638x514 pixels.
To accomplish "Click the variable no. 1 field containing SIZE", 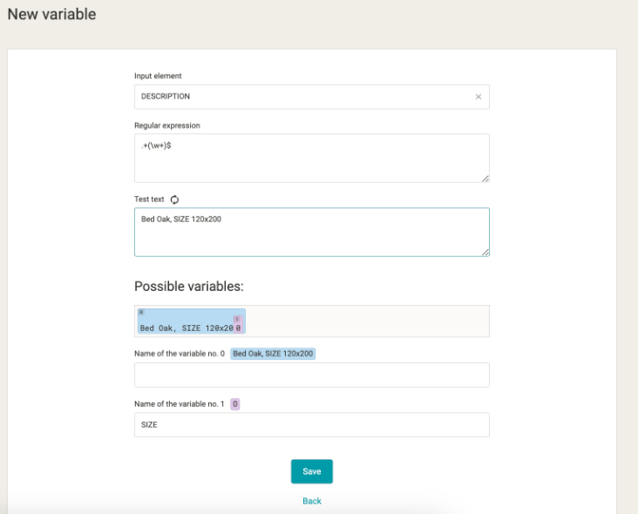I will pyautogui.click(x=311, y=425).
